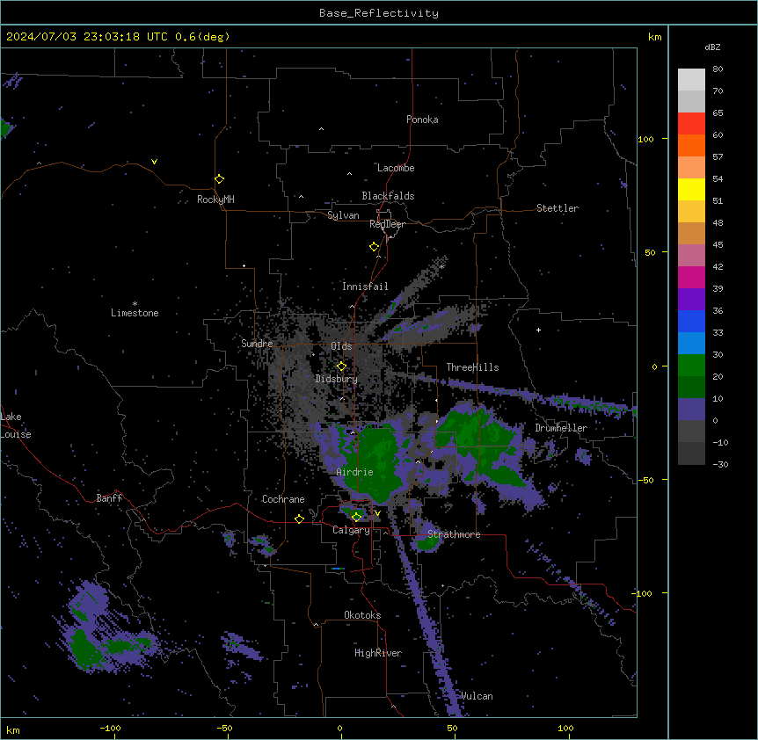The width and height of the screenshot is (758, 740).
Task: Click the bright green 20-30 dBZ swatch
Action: coord(691,366)
